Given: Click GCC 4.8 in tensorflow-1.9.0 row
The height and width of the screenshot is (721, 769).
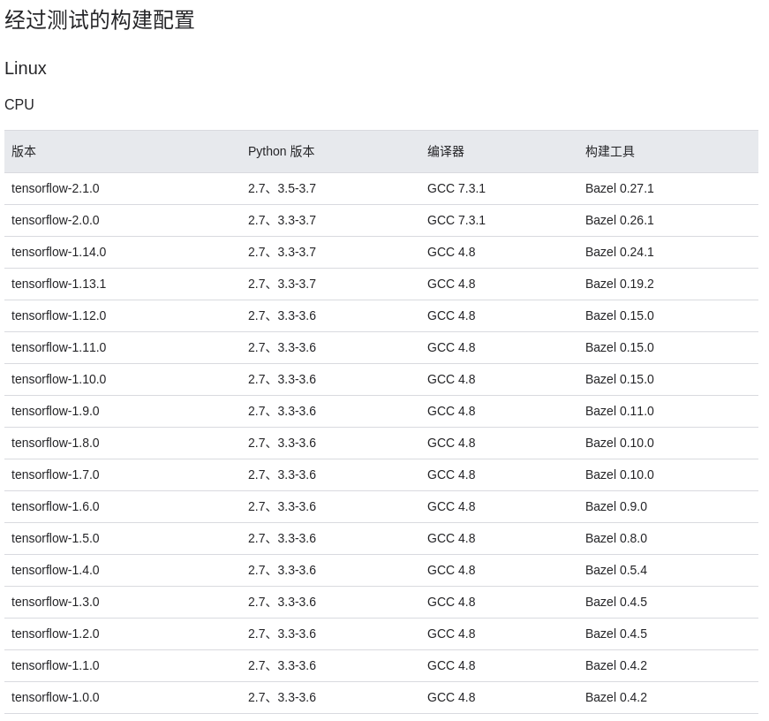Looking at the screenshot, I should coord(451,411).
